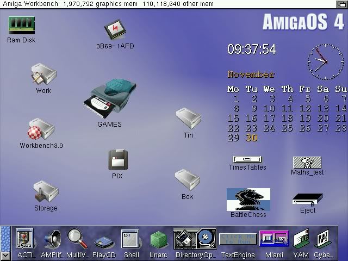Launch the Maths_test program icon
This screenshot has height=261, width=348.
(x=307, y=163)
